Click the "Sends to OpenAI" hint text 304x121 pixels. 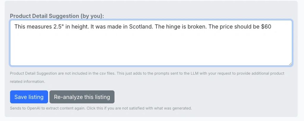pos(101,108)
